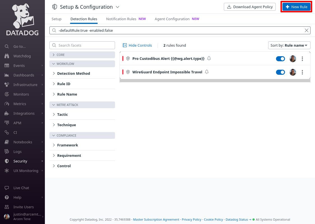
Task: Open the Dashboards sidebar menu
Action: [x=22, y=75]
